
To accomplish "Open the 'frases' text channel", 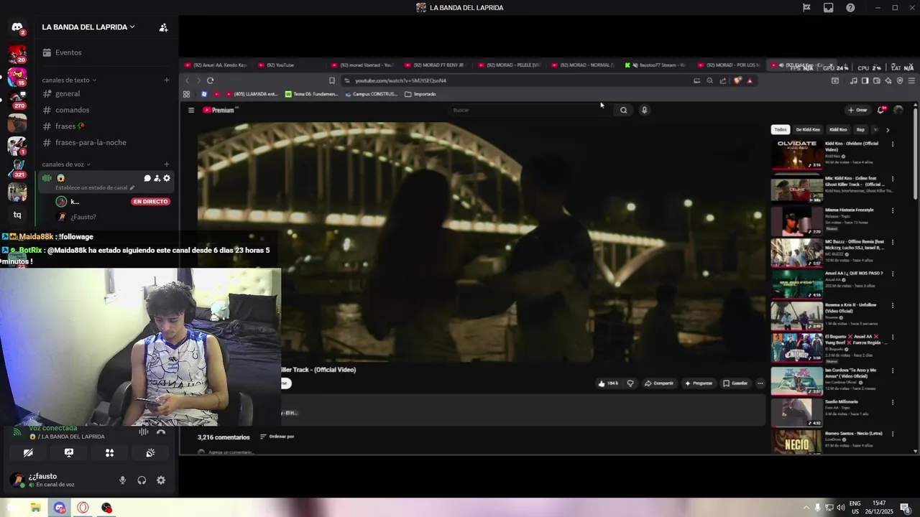I will click(103, 126).
